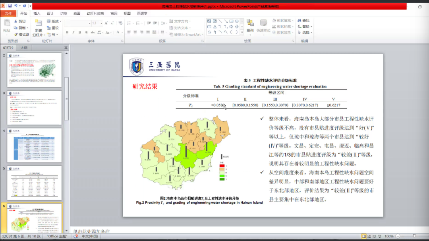Insert a new slide with 新建幻灯片
The image size is (429, 241).
[38, 30]
